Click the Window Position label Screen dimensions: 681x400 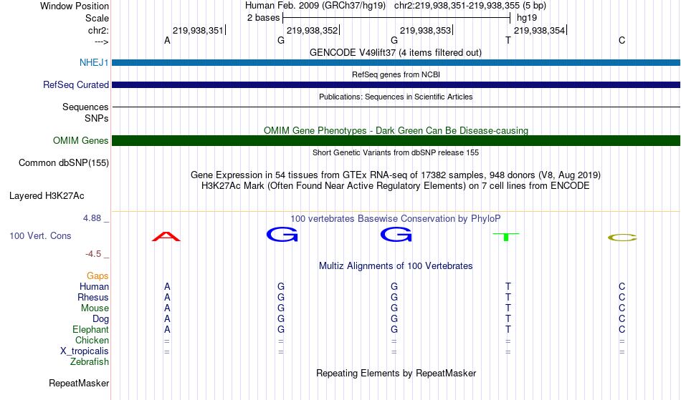[x=75, y=6]
